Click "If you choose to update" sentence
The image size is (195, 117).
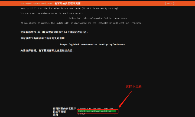(82, 23)
